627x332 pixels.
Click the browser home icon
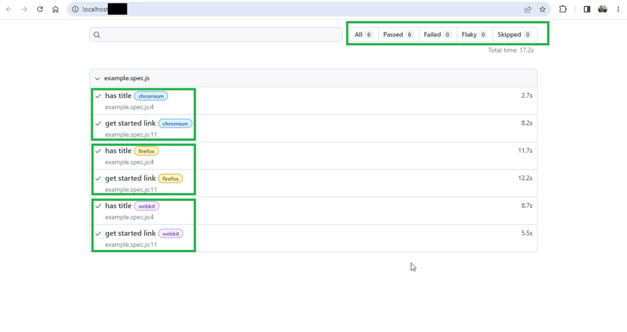(55, 9)
